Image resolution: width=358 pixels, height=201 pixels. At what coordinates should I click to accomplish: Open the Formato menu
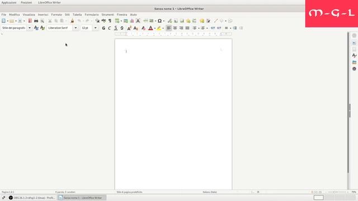tap(56, 15)
